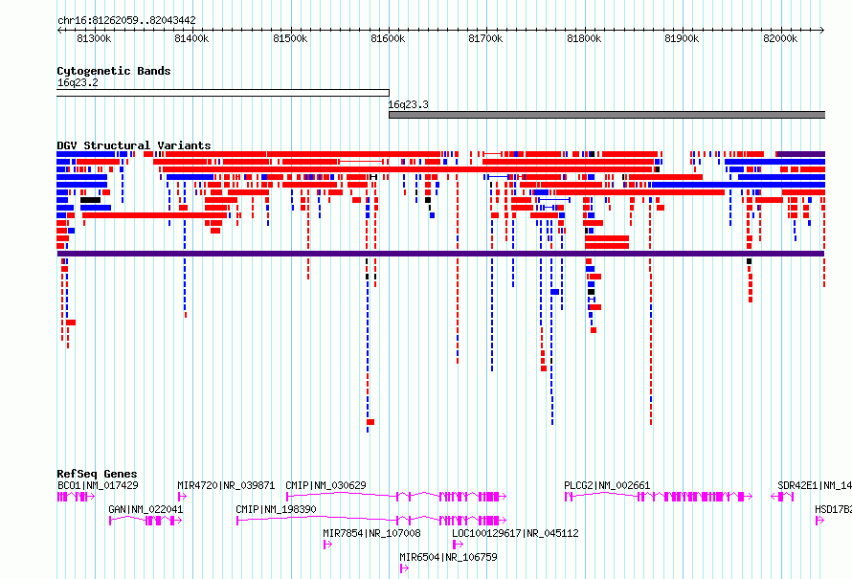The height and width of the screenshot is (579, 852).
Task: Open the MIR4720|NR_039871 gene label
Action: pyautogui.click(x=226, y=485)
